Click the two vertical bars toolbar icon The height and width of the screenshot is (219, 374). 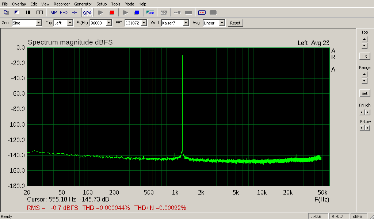coord(28,12)
